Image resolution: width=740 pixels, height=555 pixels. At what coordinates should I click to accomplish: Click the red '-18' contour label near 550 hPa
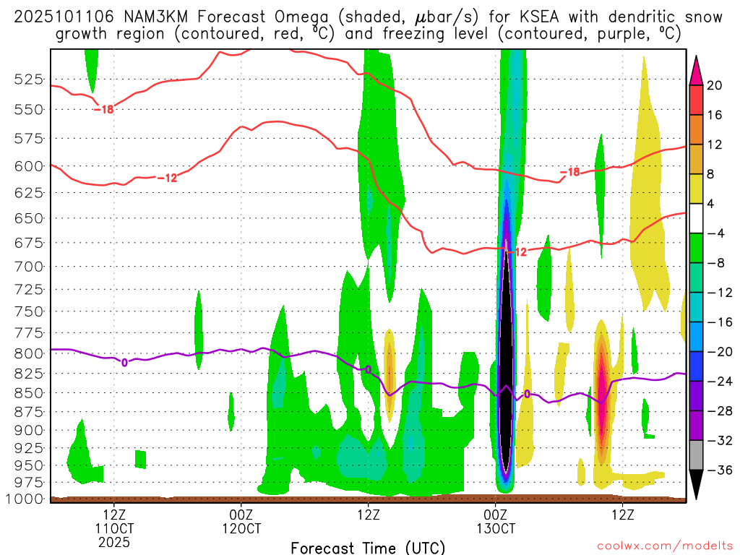(x=104, y=110)
